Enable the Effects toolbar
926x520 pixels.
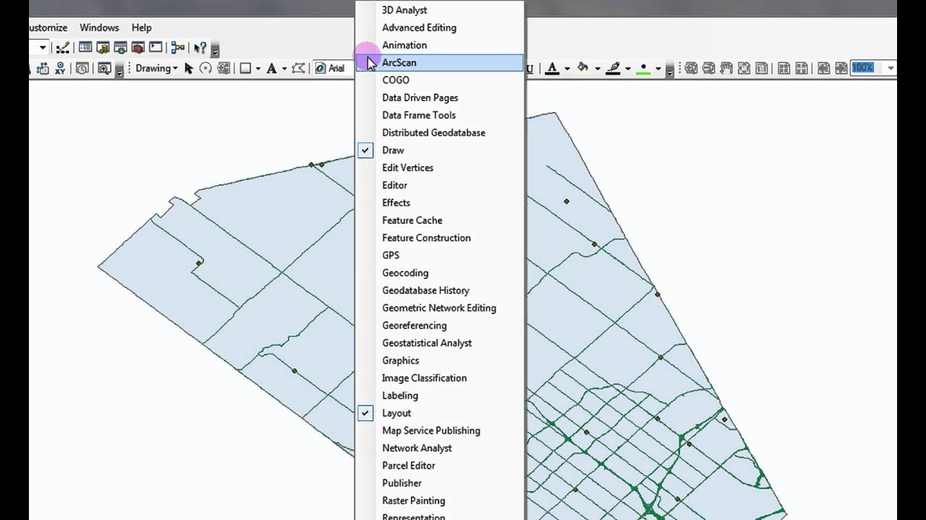coord(439,203)
